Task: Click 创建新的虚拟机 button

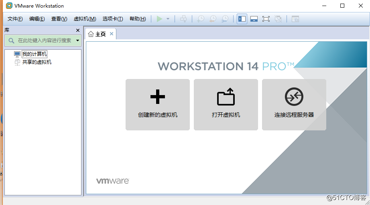Action: [x=158, y=104]
